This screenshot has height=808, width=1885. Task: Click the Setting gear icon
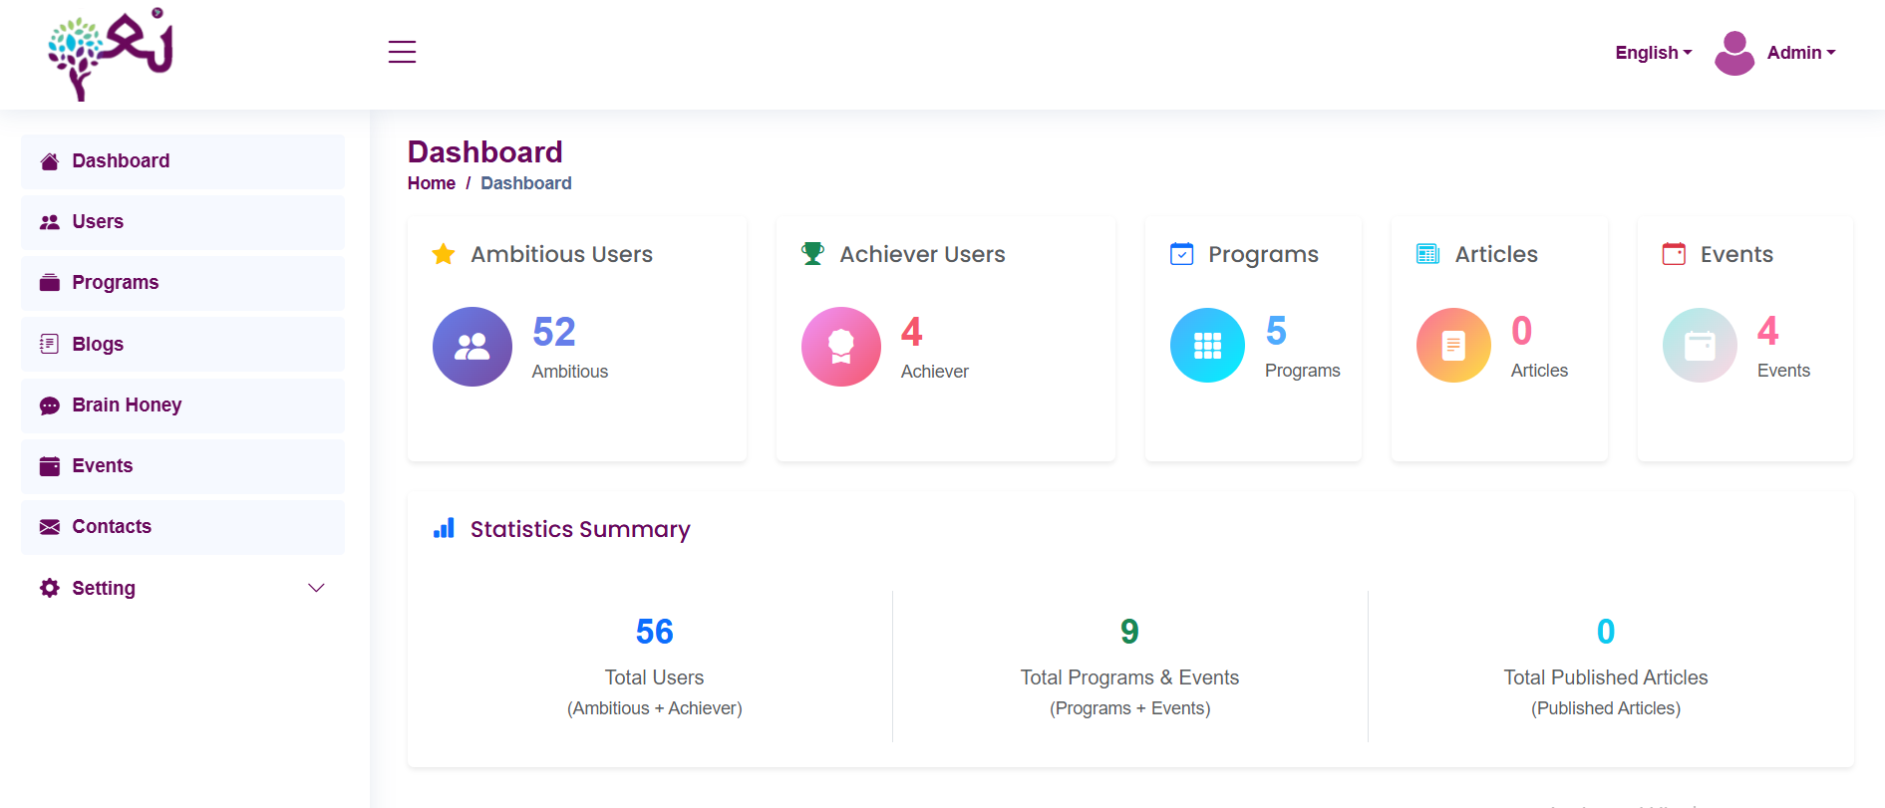[x=49, y=588]
